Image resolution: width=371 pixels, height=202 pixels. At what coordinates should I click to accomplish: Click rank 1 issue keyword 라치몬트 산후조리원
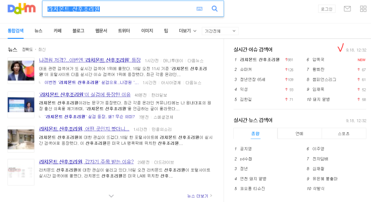tap(260, 59)
